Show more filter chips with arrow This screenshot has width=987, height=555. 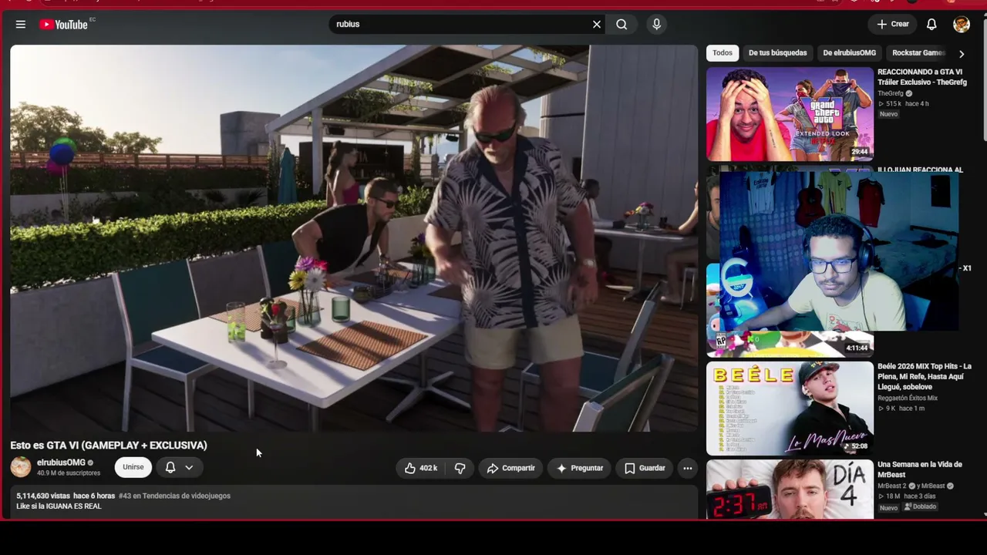[961, 53]
